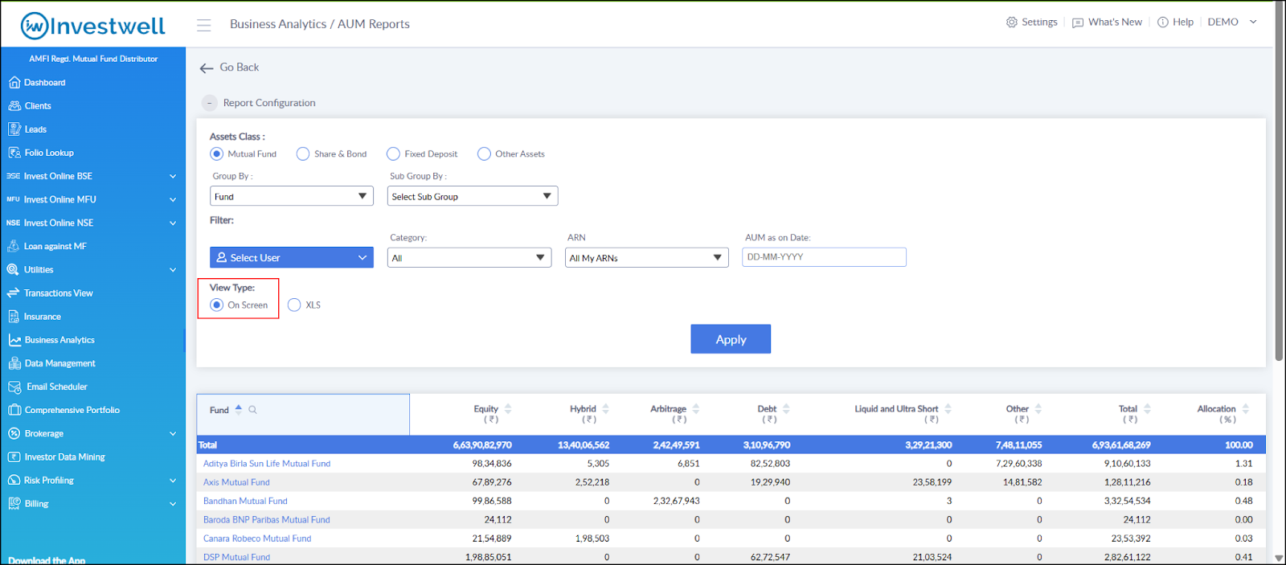Click the Risk Profiling icon
This screenshot has width=1286, height=565.
14,480
